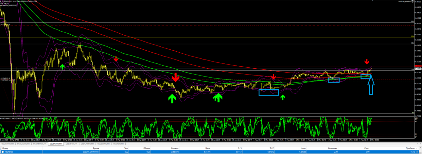Sort trades by the Символ column header
422x154 pixels.
175,148
